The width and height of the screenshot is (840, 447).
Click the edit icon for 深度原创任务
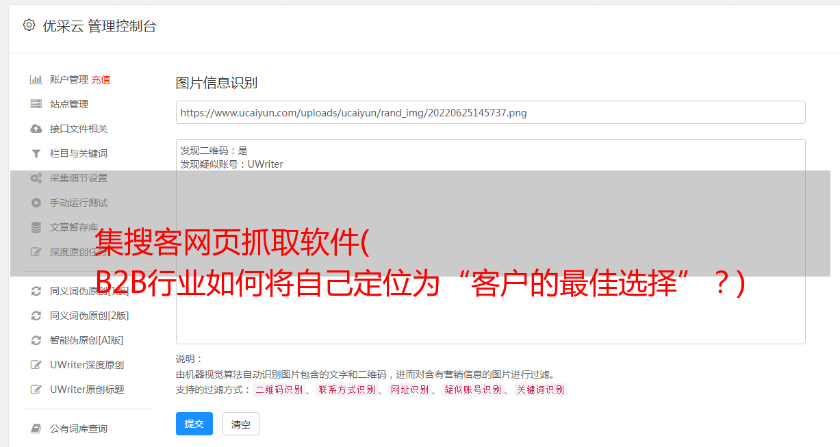coord(36,252)
